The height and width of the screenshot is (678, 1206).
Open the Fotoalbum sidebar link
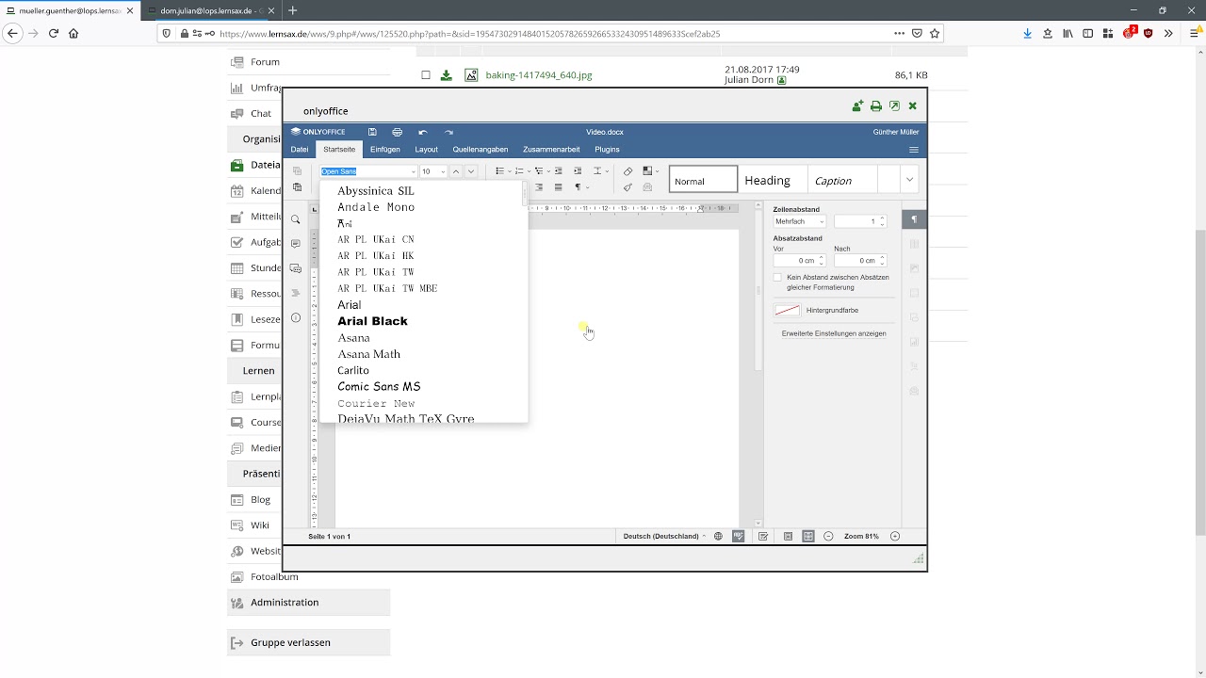(x=274, y=576)
